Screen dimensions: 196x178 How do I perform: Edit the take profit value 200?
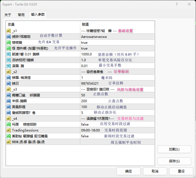(117, 101)
